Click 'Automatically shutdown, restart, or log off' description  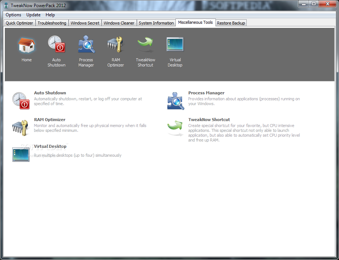(x=88, y=101)
